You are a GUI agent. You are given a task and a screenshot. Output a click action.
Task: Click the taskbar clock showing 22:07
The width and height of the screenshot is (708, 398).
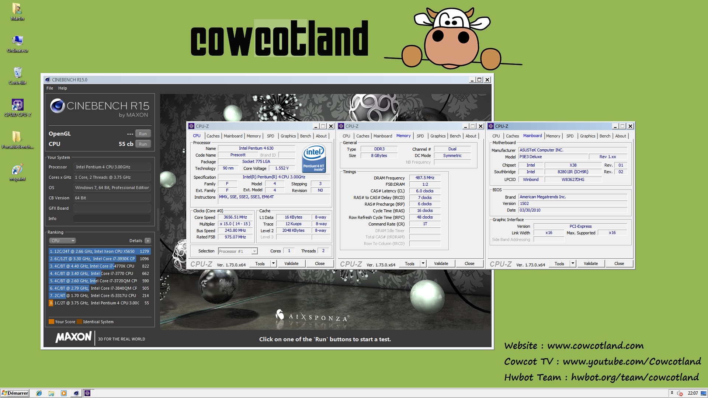[693, 393]
